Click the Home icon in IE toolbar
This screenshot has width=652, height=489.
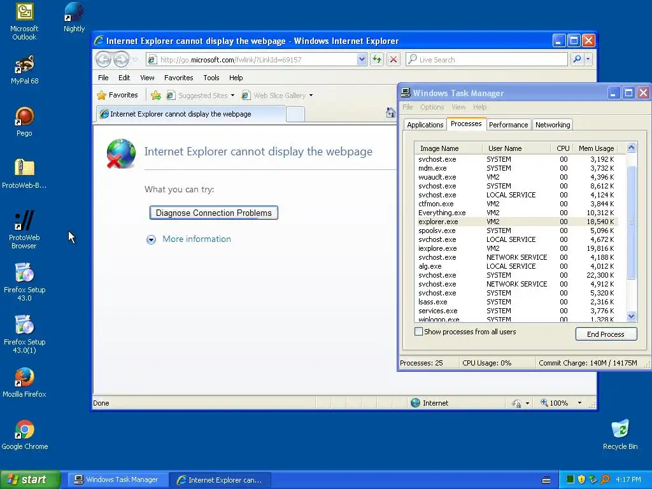pos(390,113)
